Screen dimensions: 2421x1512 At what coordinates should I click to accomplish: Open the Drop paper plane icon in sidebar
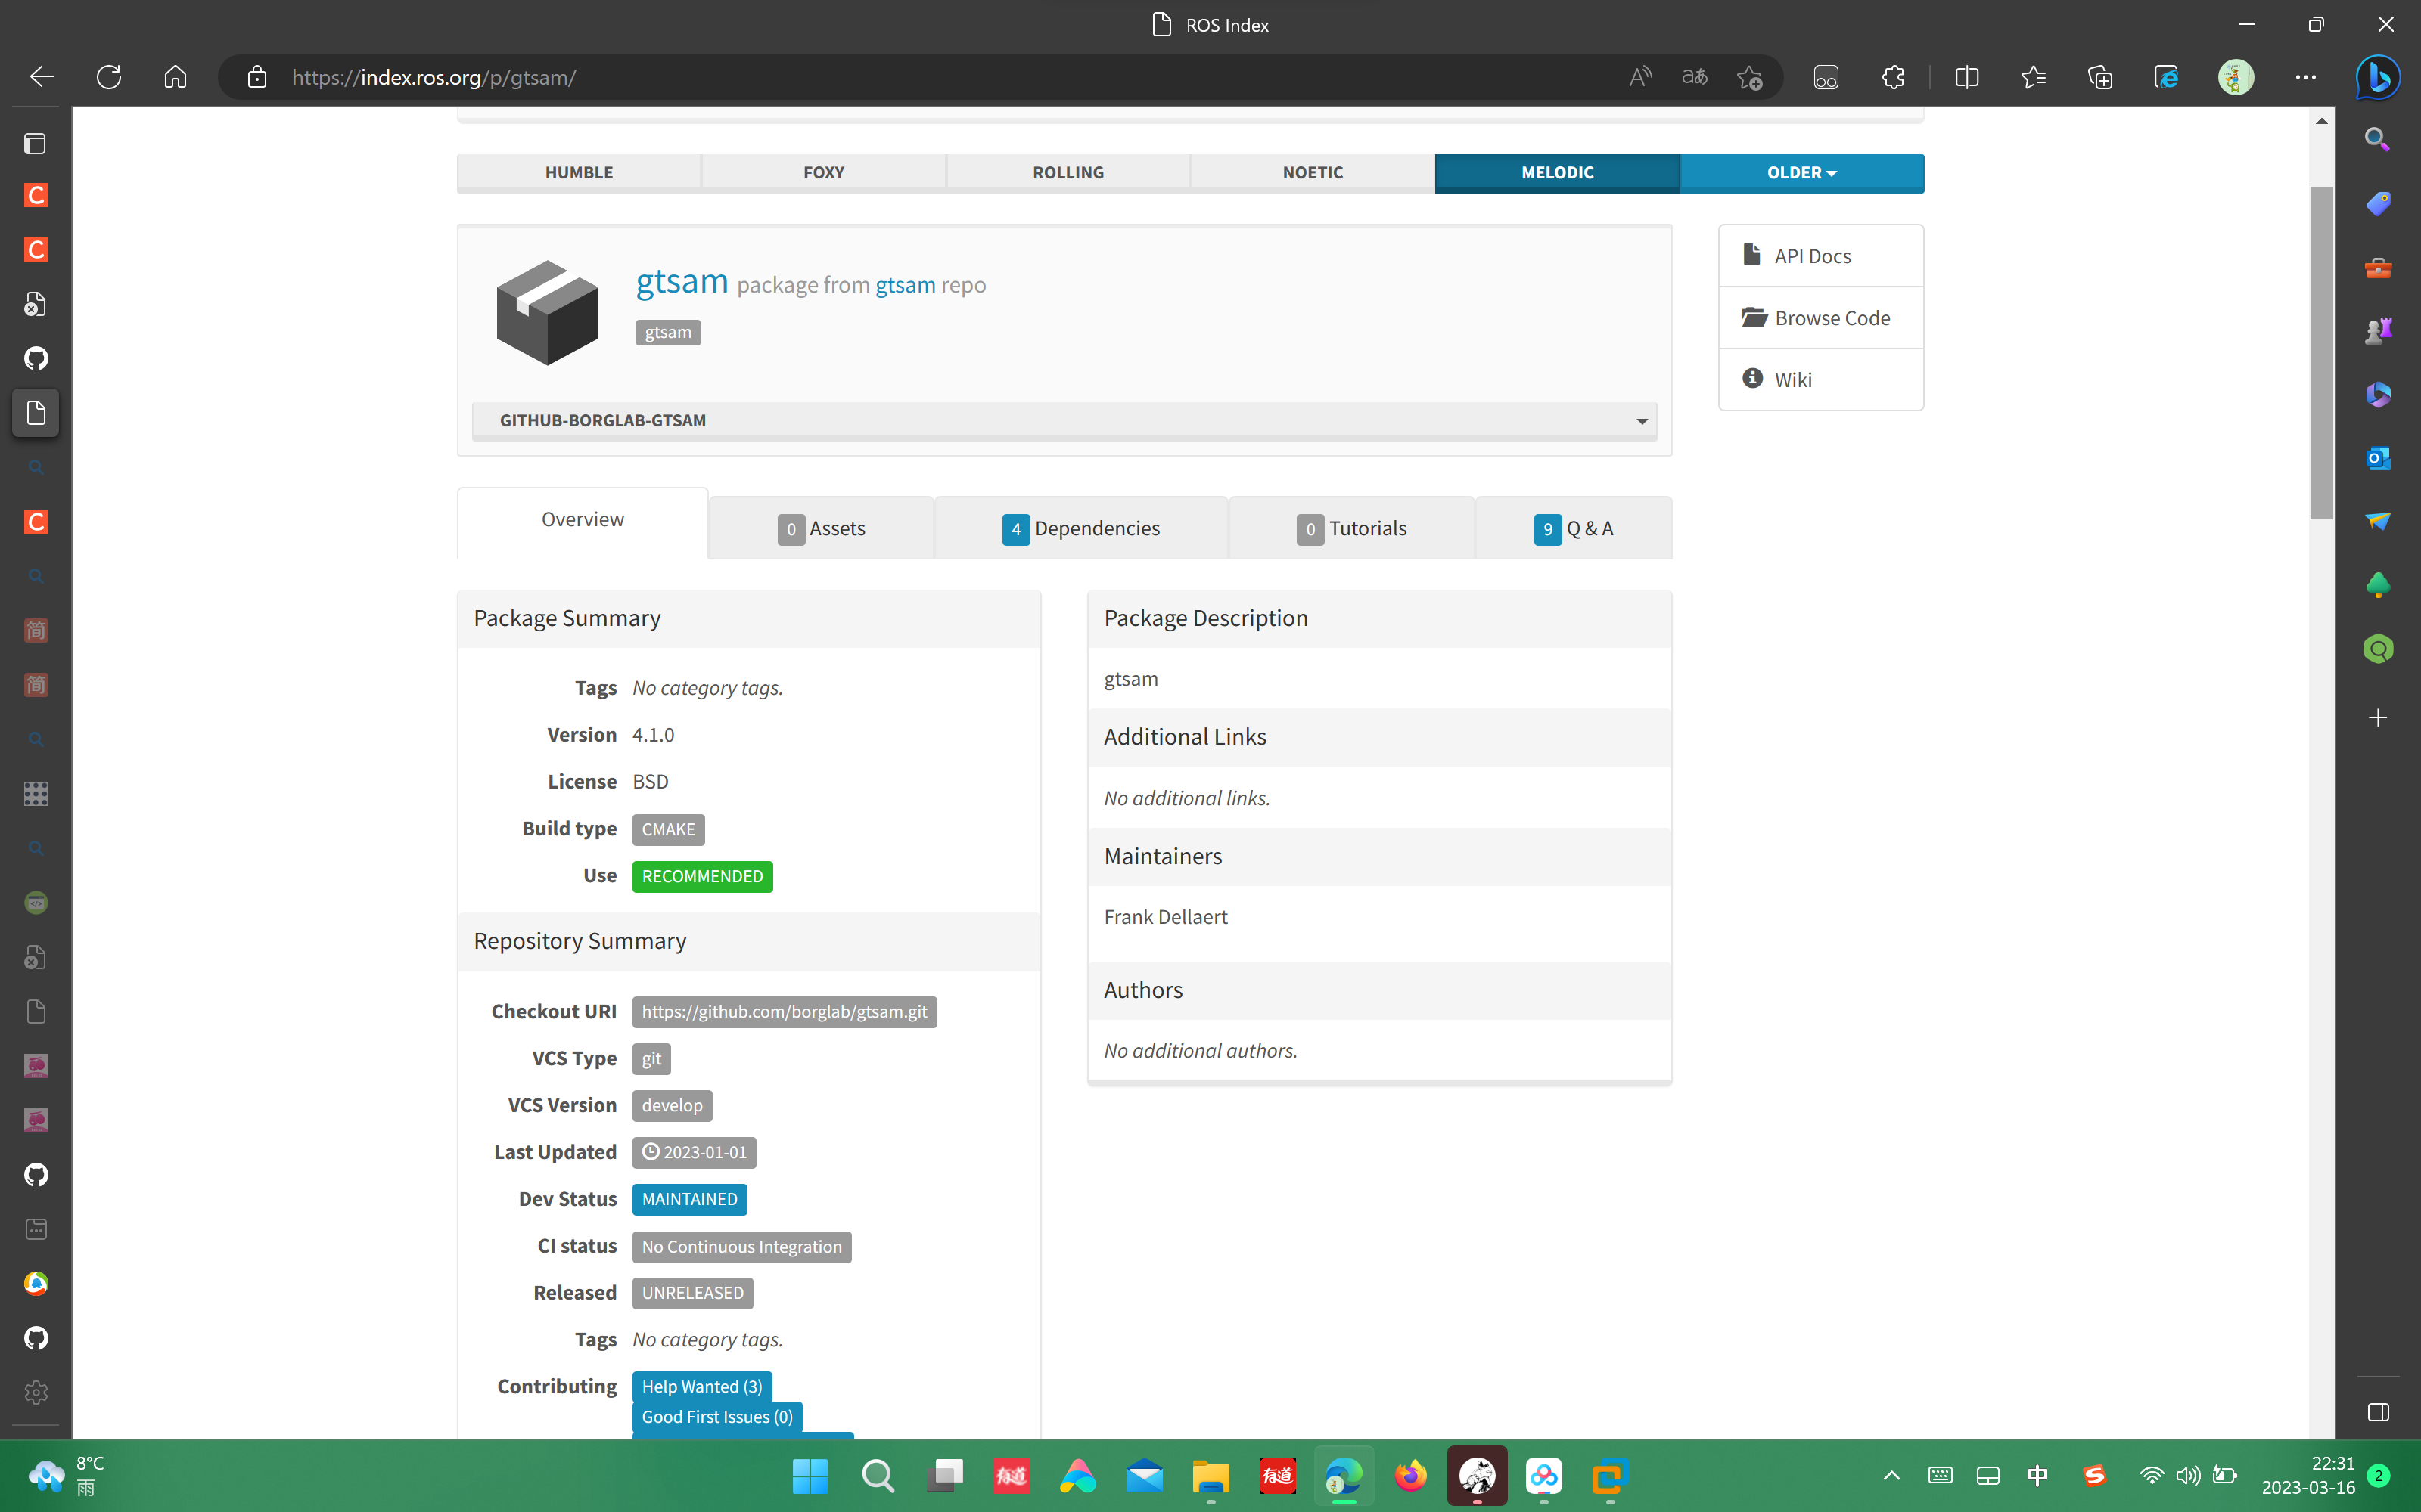[x=2378, y=521]
